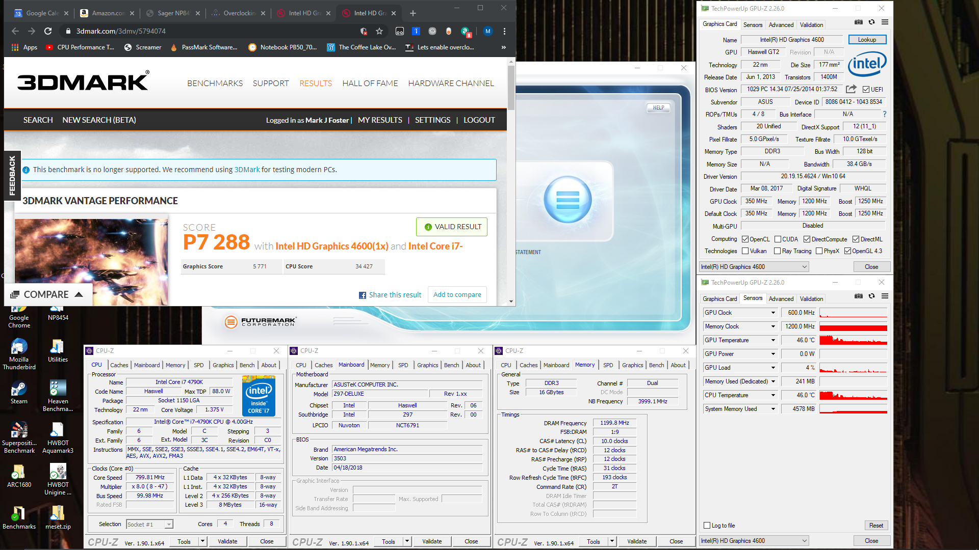Open the Caches tab in the first CPU-Z window

[119, 365]
